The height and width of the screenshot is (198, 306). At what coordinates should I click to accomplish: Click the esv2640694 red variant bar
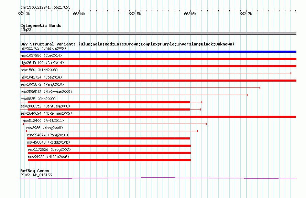point(158,117)
